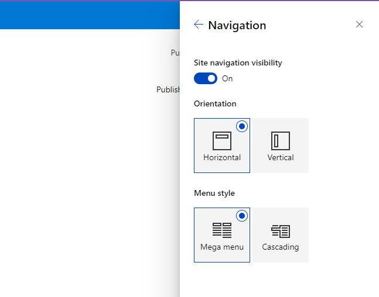Click the Horizontal text label
Viewport: 379px width, 297px height.
click(222, 157)
